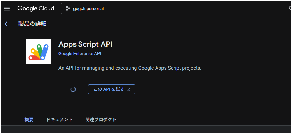Click the Apps Script API logo thumbnail
Screen dimensions: 292x134
[38, 52]
